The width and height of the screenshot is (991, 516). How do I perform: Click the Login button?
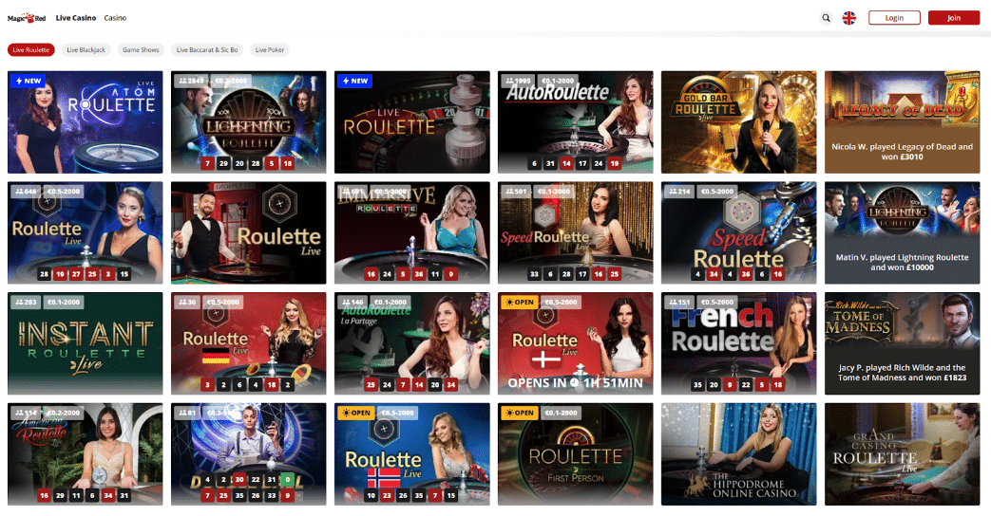[x=894, y=18]
